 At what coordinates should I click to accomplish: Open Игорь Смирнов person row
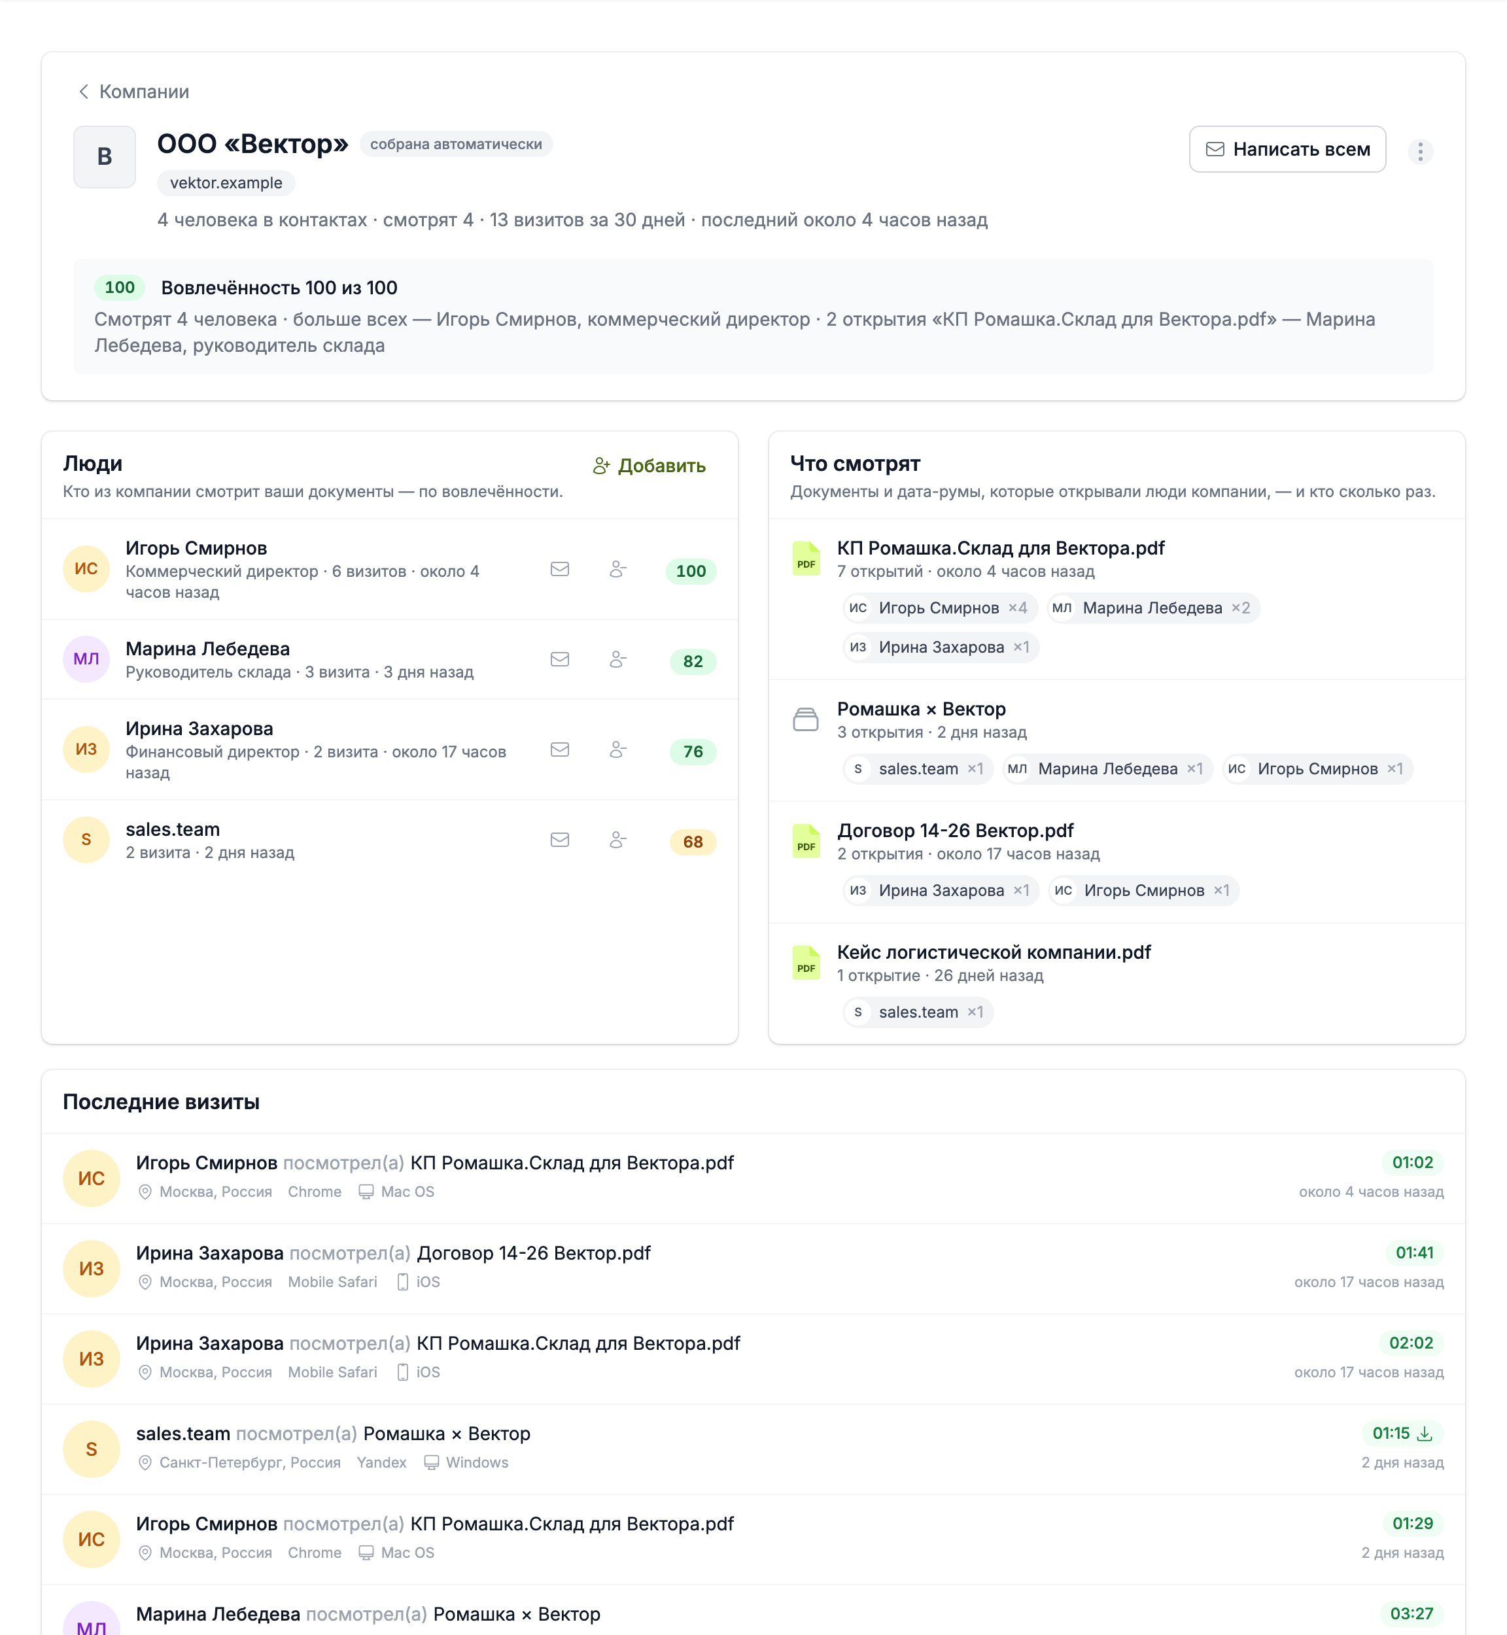click(x=390, y=569)
